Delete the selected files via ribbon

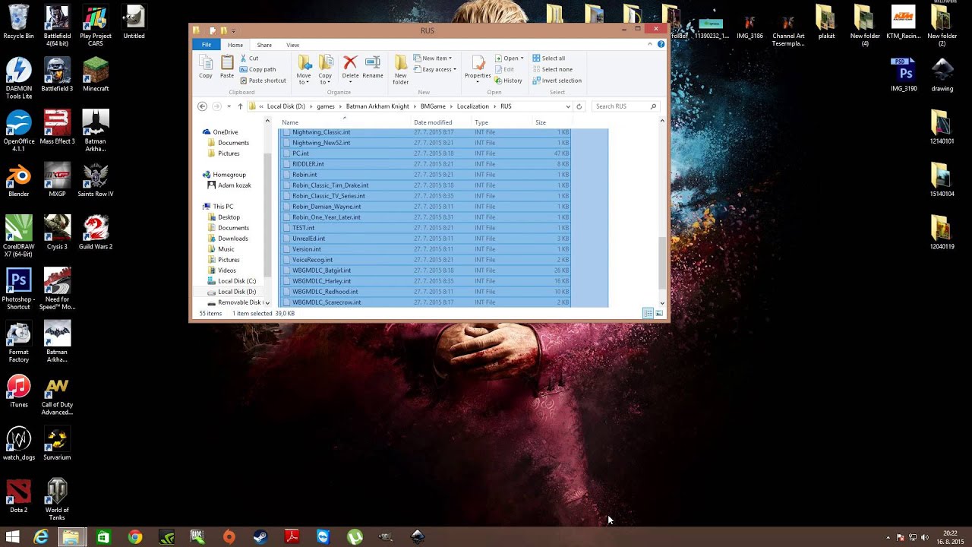tap(350, 67)
